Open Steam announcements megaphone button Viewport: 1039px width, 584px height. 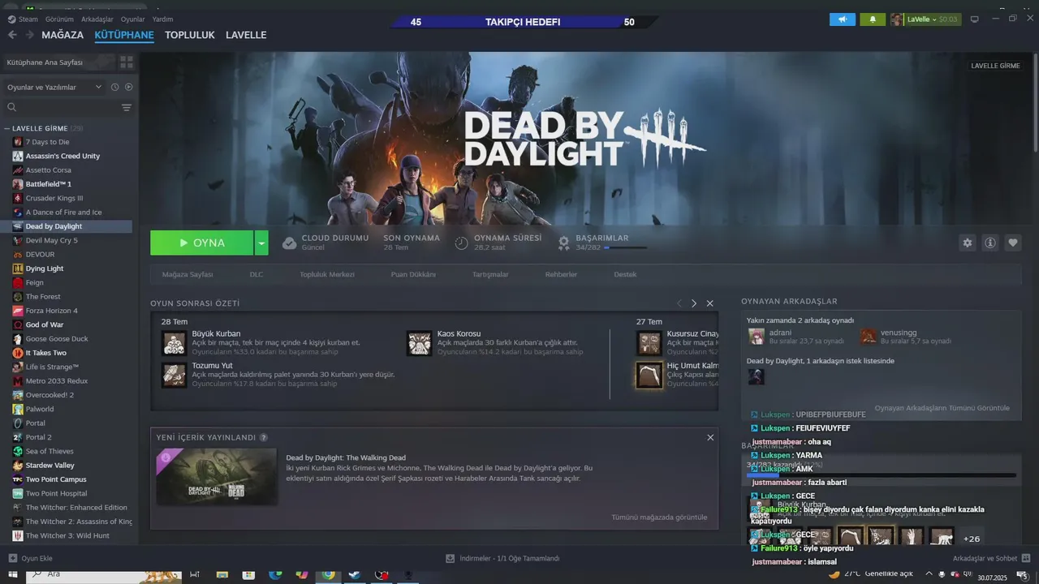click(843, 19)
